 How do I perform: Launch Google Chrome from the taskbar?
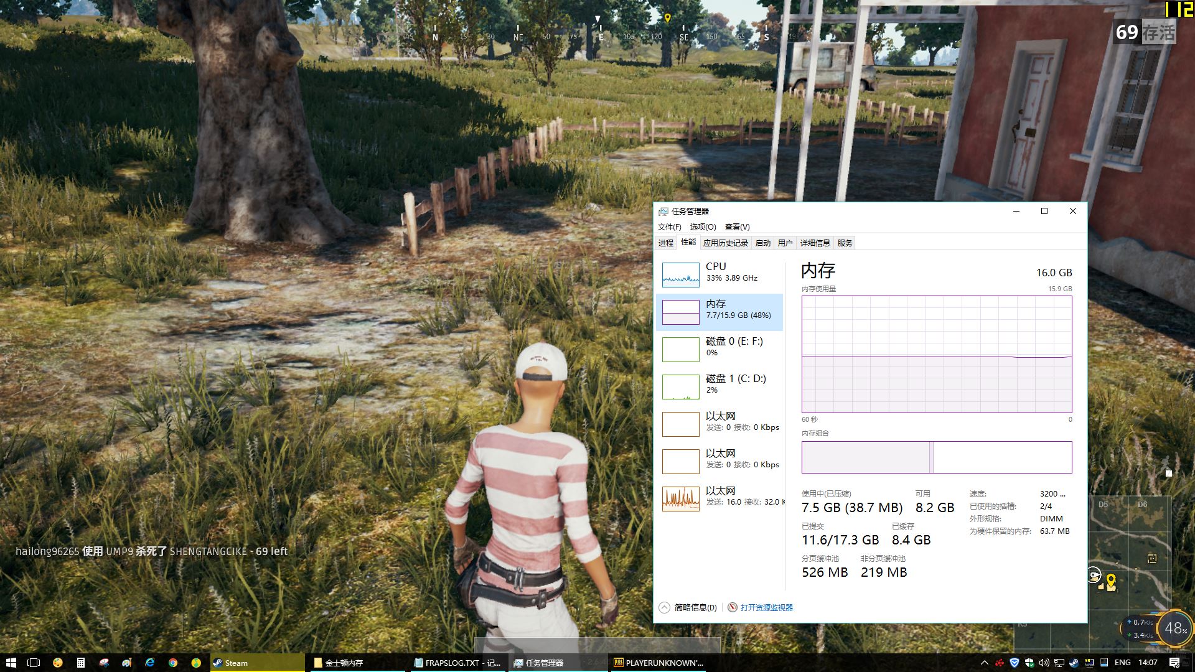click(x=173, y=663)
